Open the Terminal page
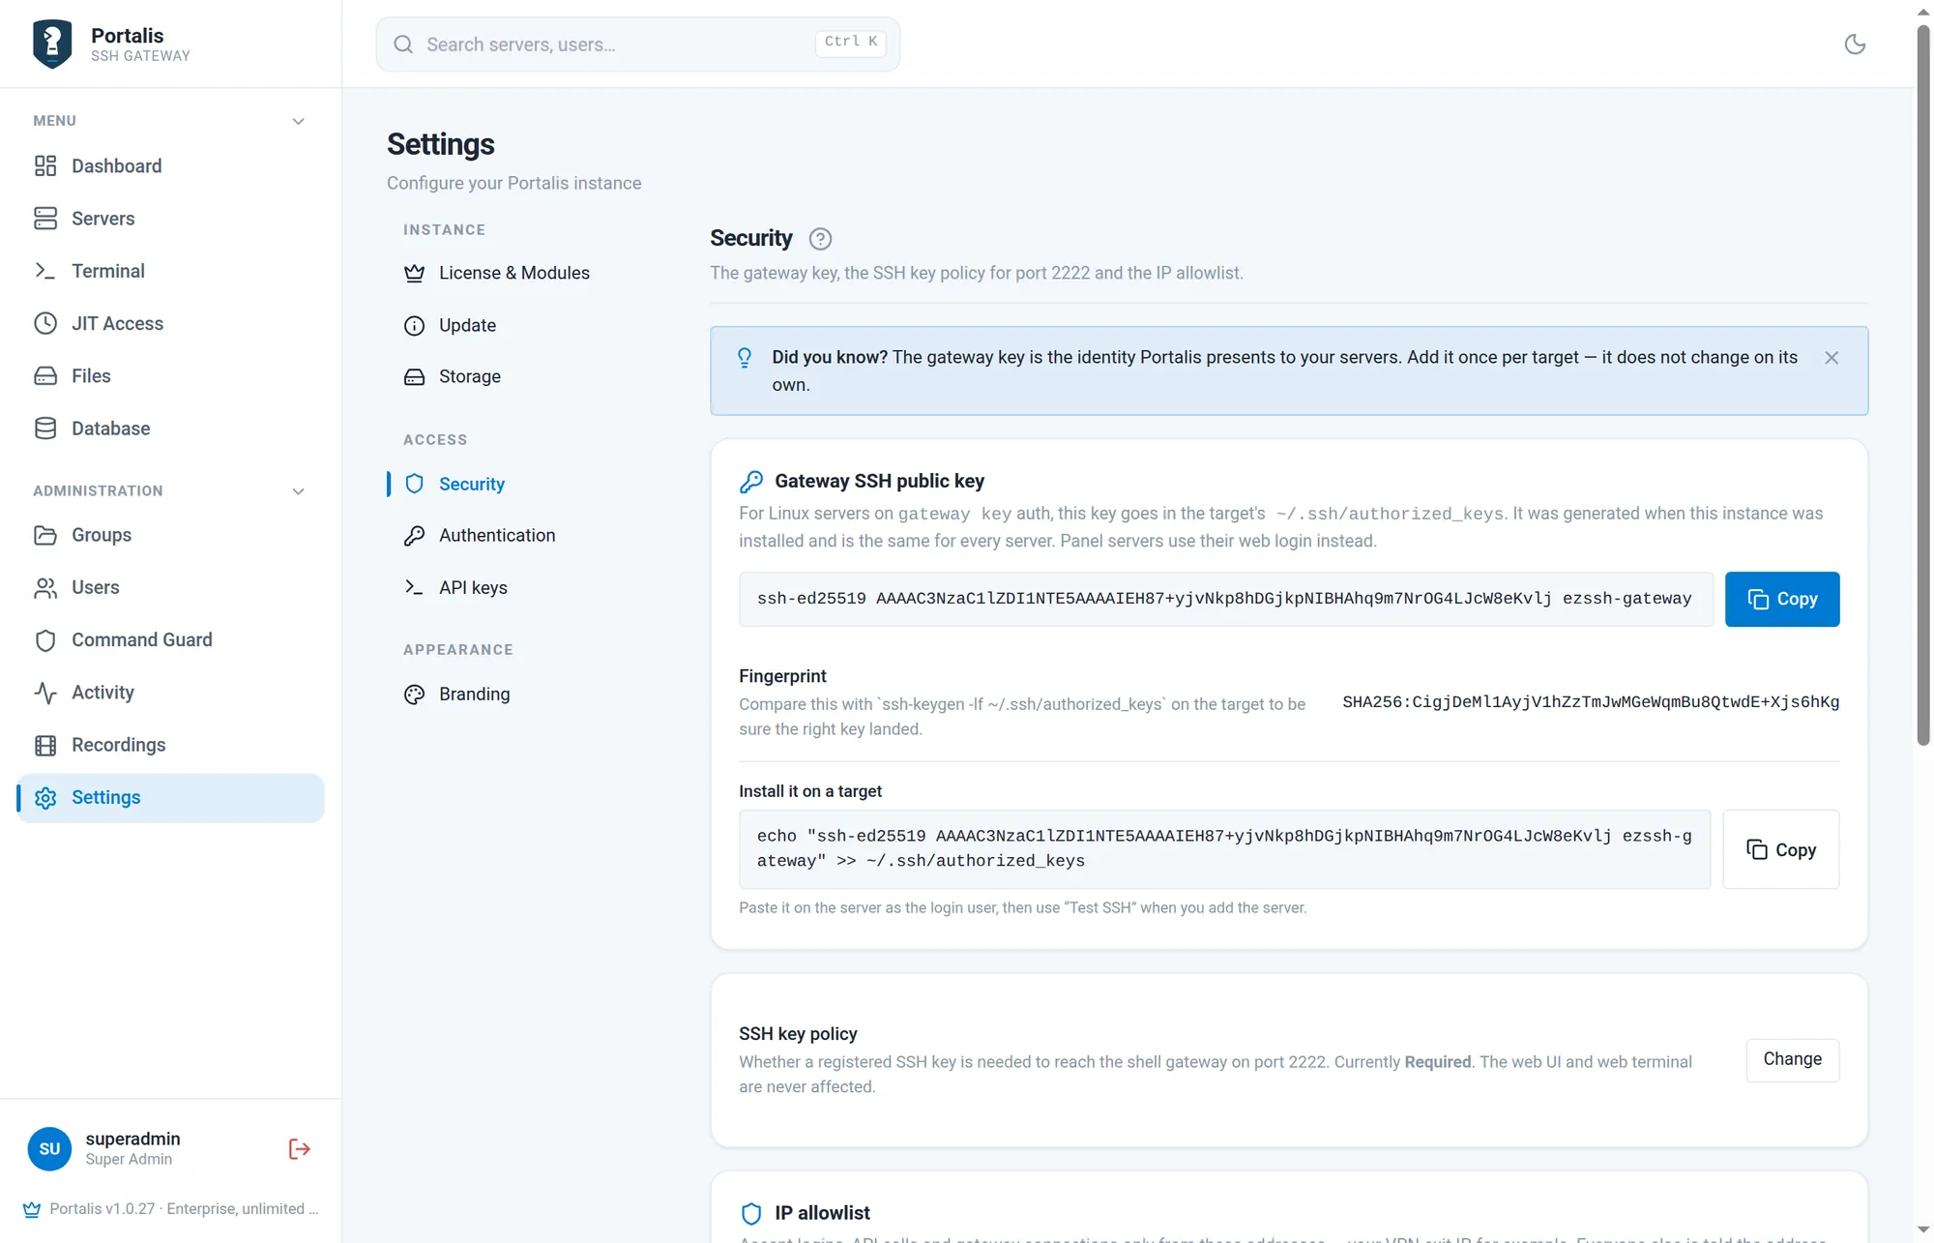 pos(170,271)
